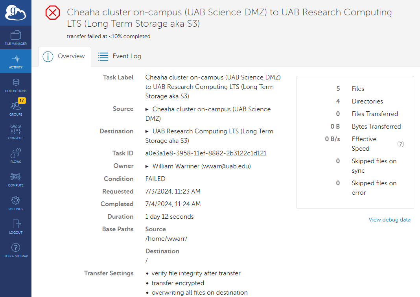Screen dimensions: 420x297
Task: Open Flows from the sidebar
Action: tap(16, 155)
